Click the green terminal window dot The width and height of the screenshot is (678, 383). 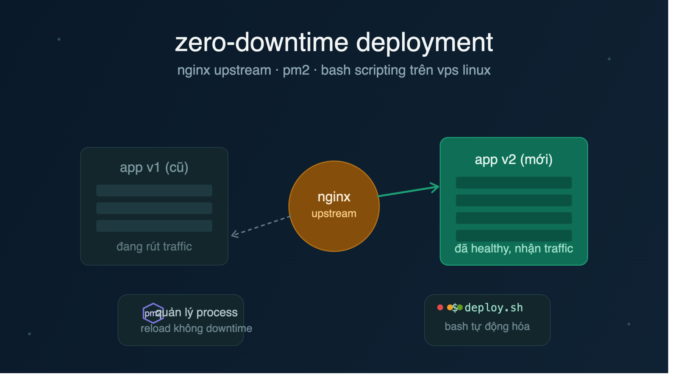(460, 308)
